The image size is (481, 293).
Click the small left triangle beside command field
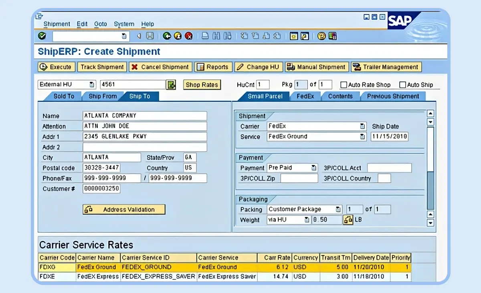click(x=139, y=36)
